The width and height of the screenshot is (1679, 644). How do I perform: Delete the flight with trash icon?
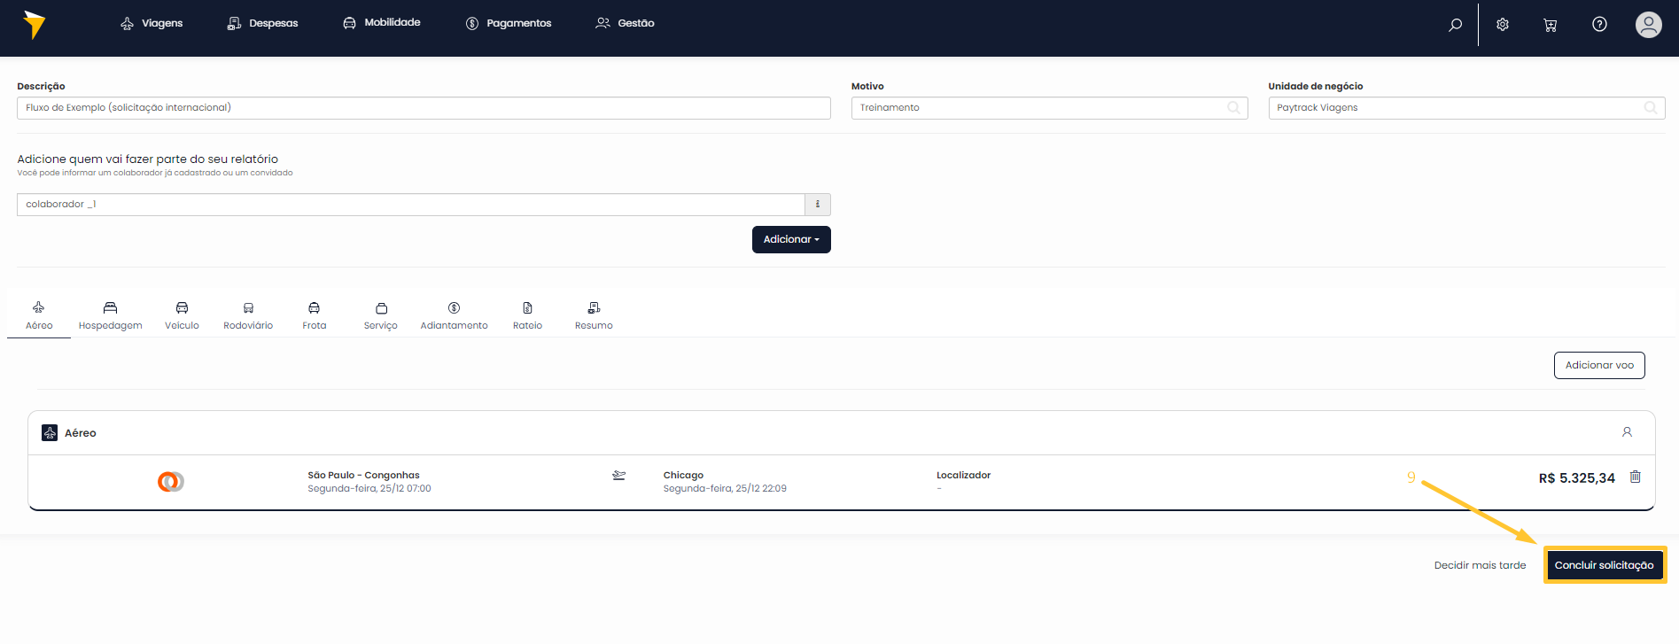tap(1636, 477)
